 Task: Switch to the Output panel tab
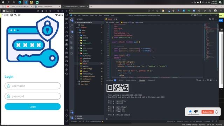(x=121, y=80)
